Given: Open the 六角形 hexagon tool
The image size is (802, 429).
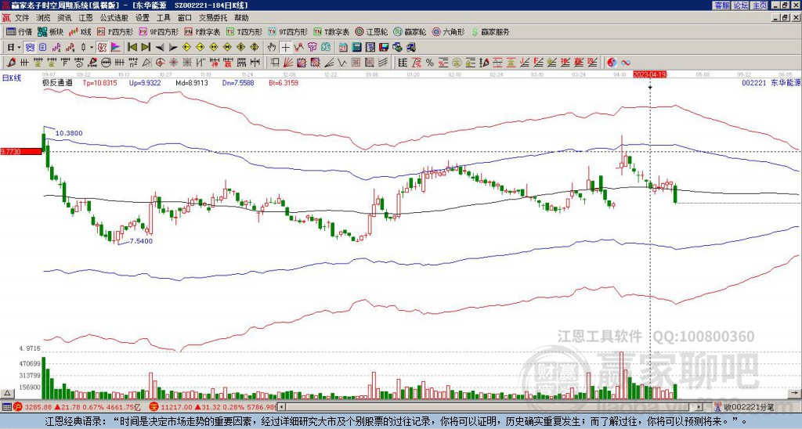Looking at the screenshot, I should (448, 31).
